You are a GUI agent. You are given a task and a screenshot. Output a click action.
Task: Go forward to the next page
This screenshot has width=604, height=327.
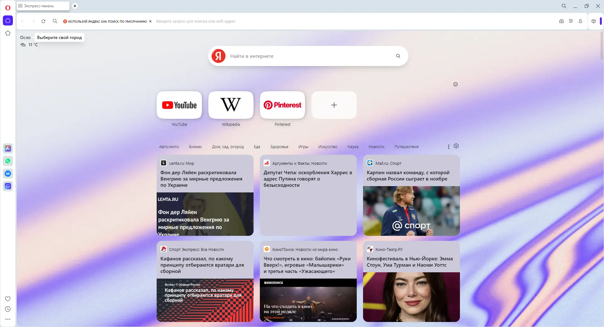(x=33, y=21)
